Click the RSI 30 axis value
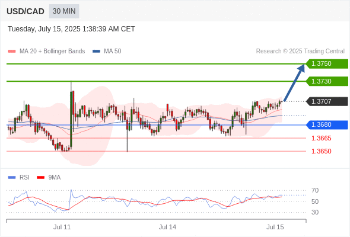Viewport: 350px width, 237px height. 315,212
